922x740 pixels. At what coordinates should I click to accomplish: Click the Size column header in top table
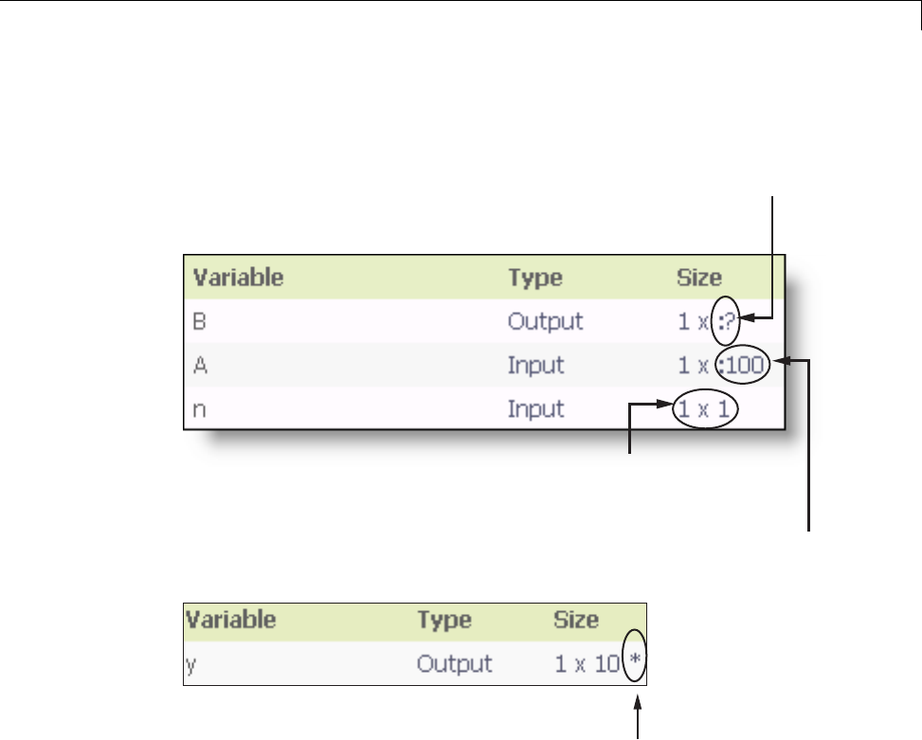click(698, 278)
